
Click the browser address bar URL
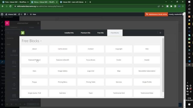coord(40,6)
